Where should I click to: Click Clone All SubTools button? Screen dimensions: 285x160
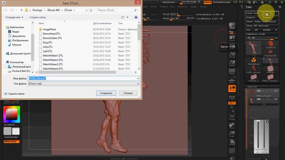262,26
